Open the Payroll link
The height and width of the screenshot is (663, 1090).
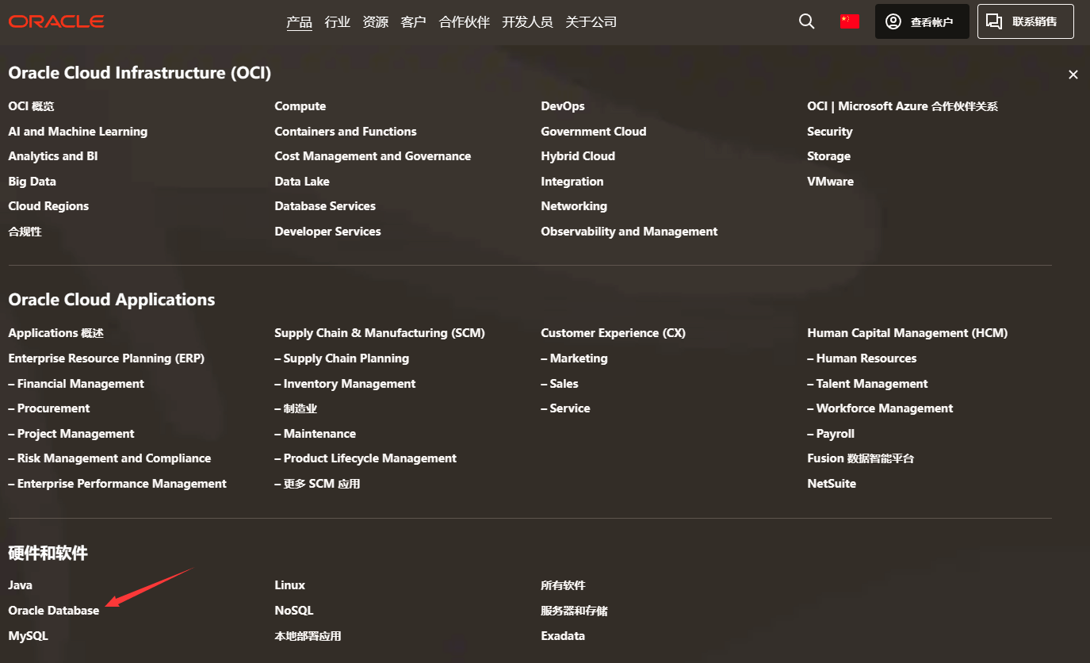click(831, 434)
